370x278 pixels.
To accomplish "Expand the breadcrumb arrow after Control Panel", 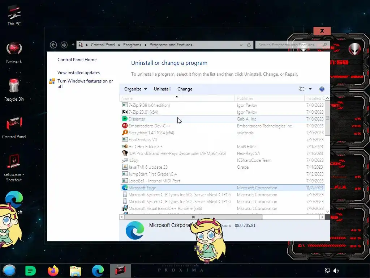I will tap(119, 45).
